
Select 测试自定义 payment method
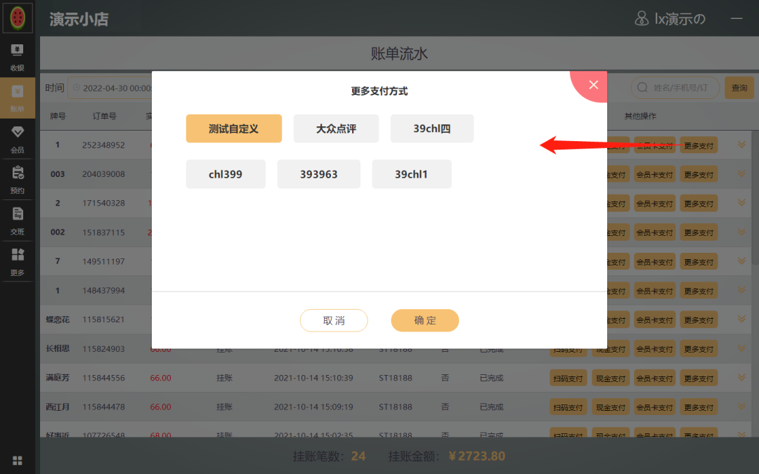[x=234, y=129]
